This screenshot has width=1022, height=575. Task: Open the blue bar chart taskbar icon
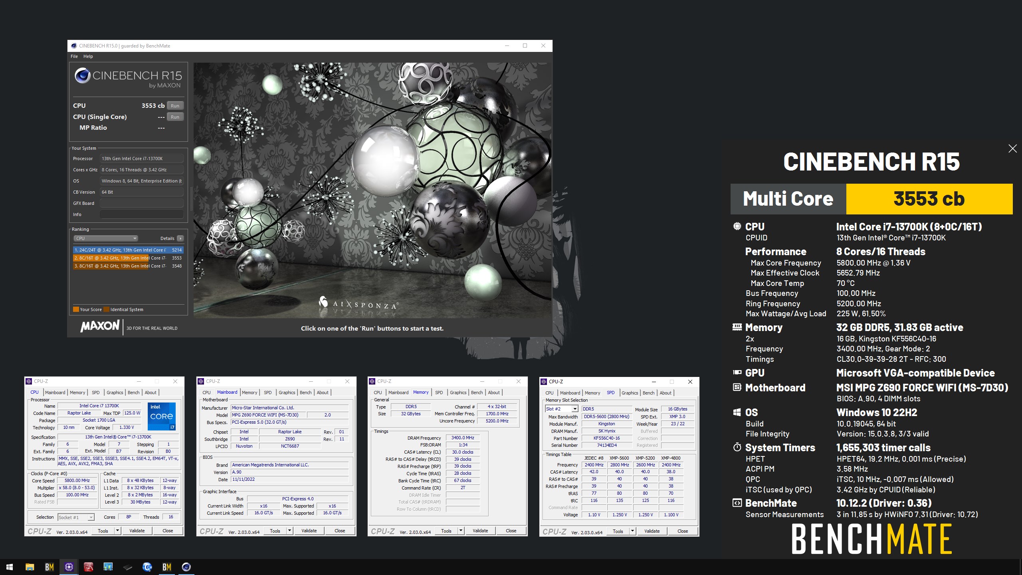click(108, 567)
